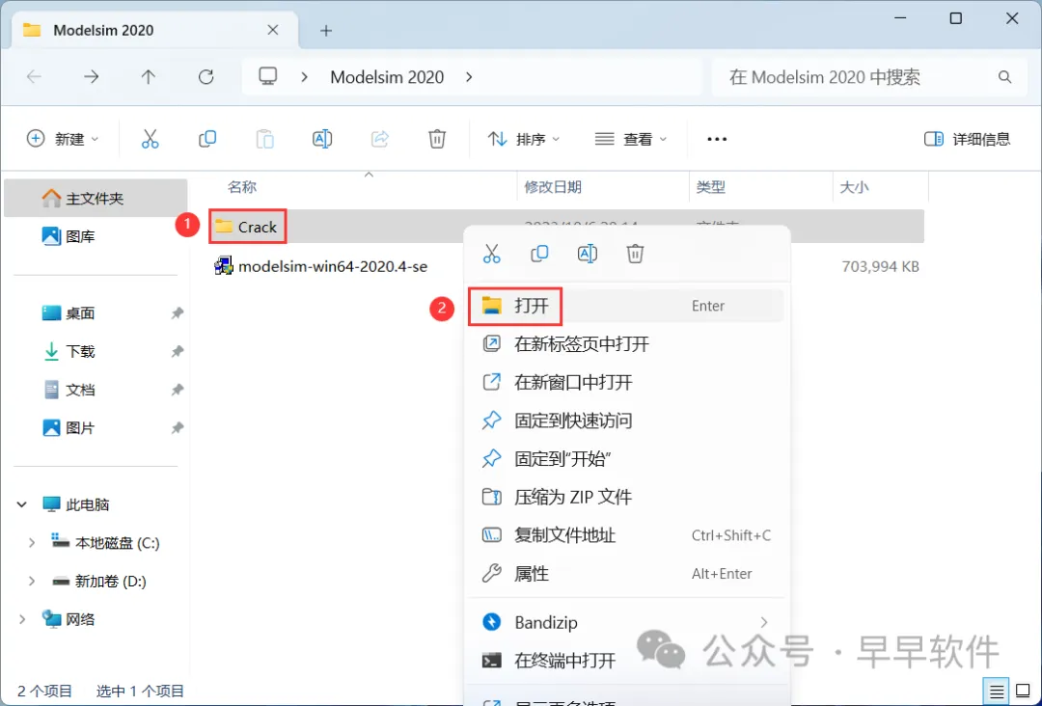1042x706 pixels.
Task: Click the Delete icon in the context menu
Action: point(635,254)
